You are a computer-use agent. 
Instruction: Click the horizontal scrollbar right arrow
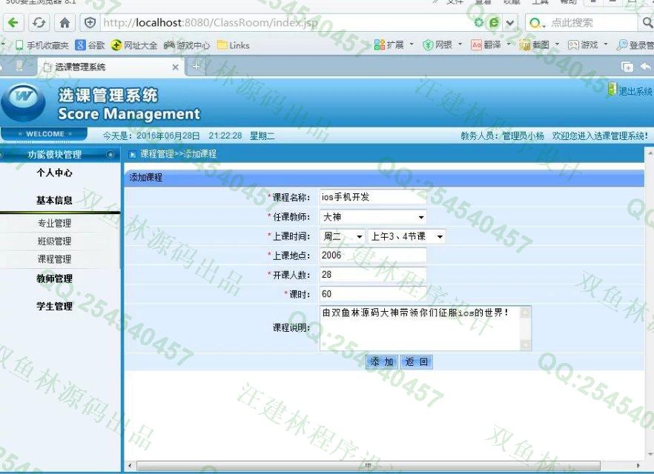638,466
